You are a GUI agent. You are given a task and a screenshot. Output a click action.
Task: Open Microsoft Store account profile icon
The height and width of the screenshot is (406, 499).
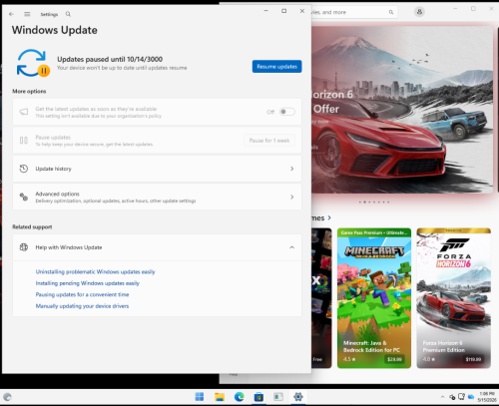pos(419,12)
